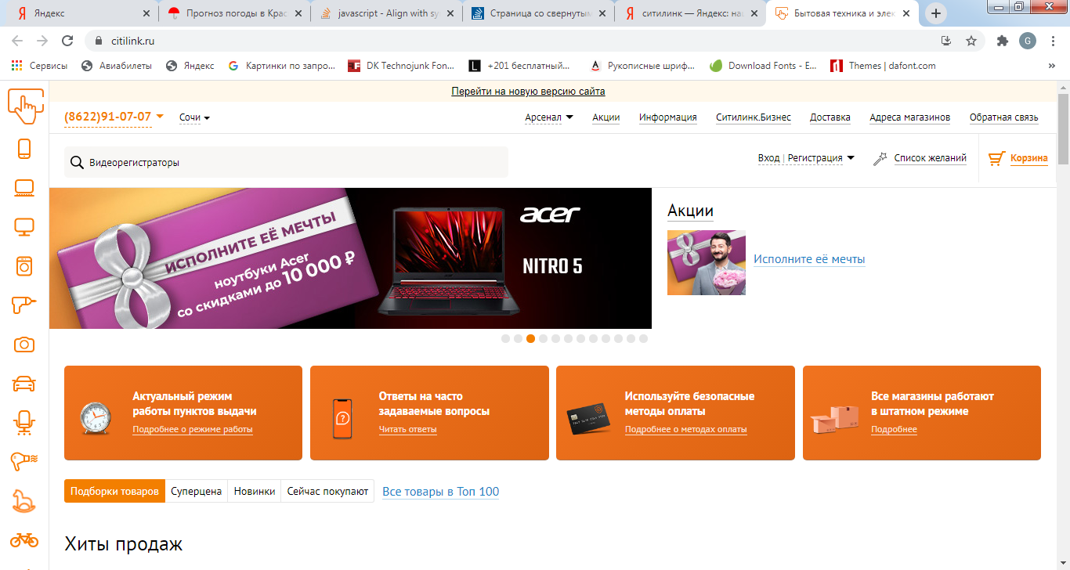Image resolution: width=1070 pixels, height=570 pixels.
Task: Click Подробнее о методах оплаты link
Action: point(686,429)
